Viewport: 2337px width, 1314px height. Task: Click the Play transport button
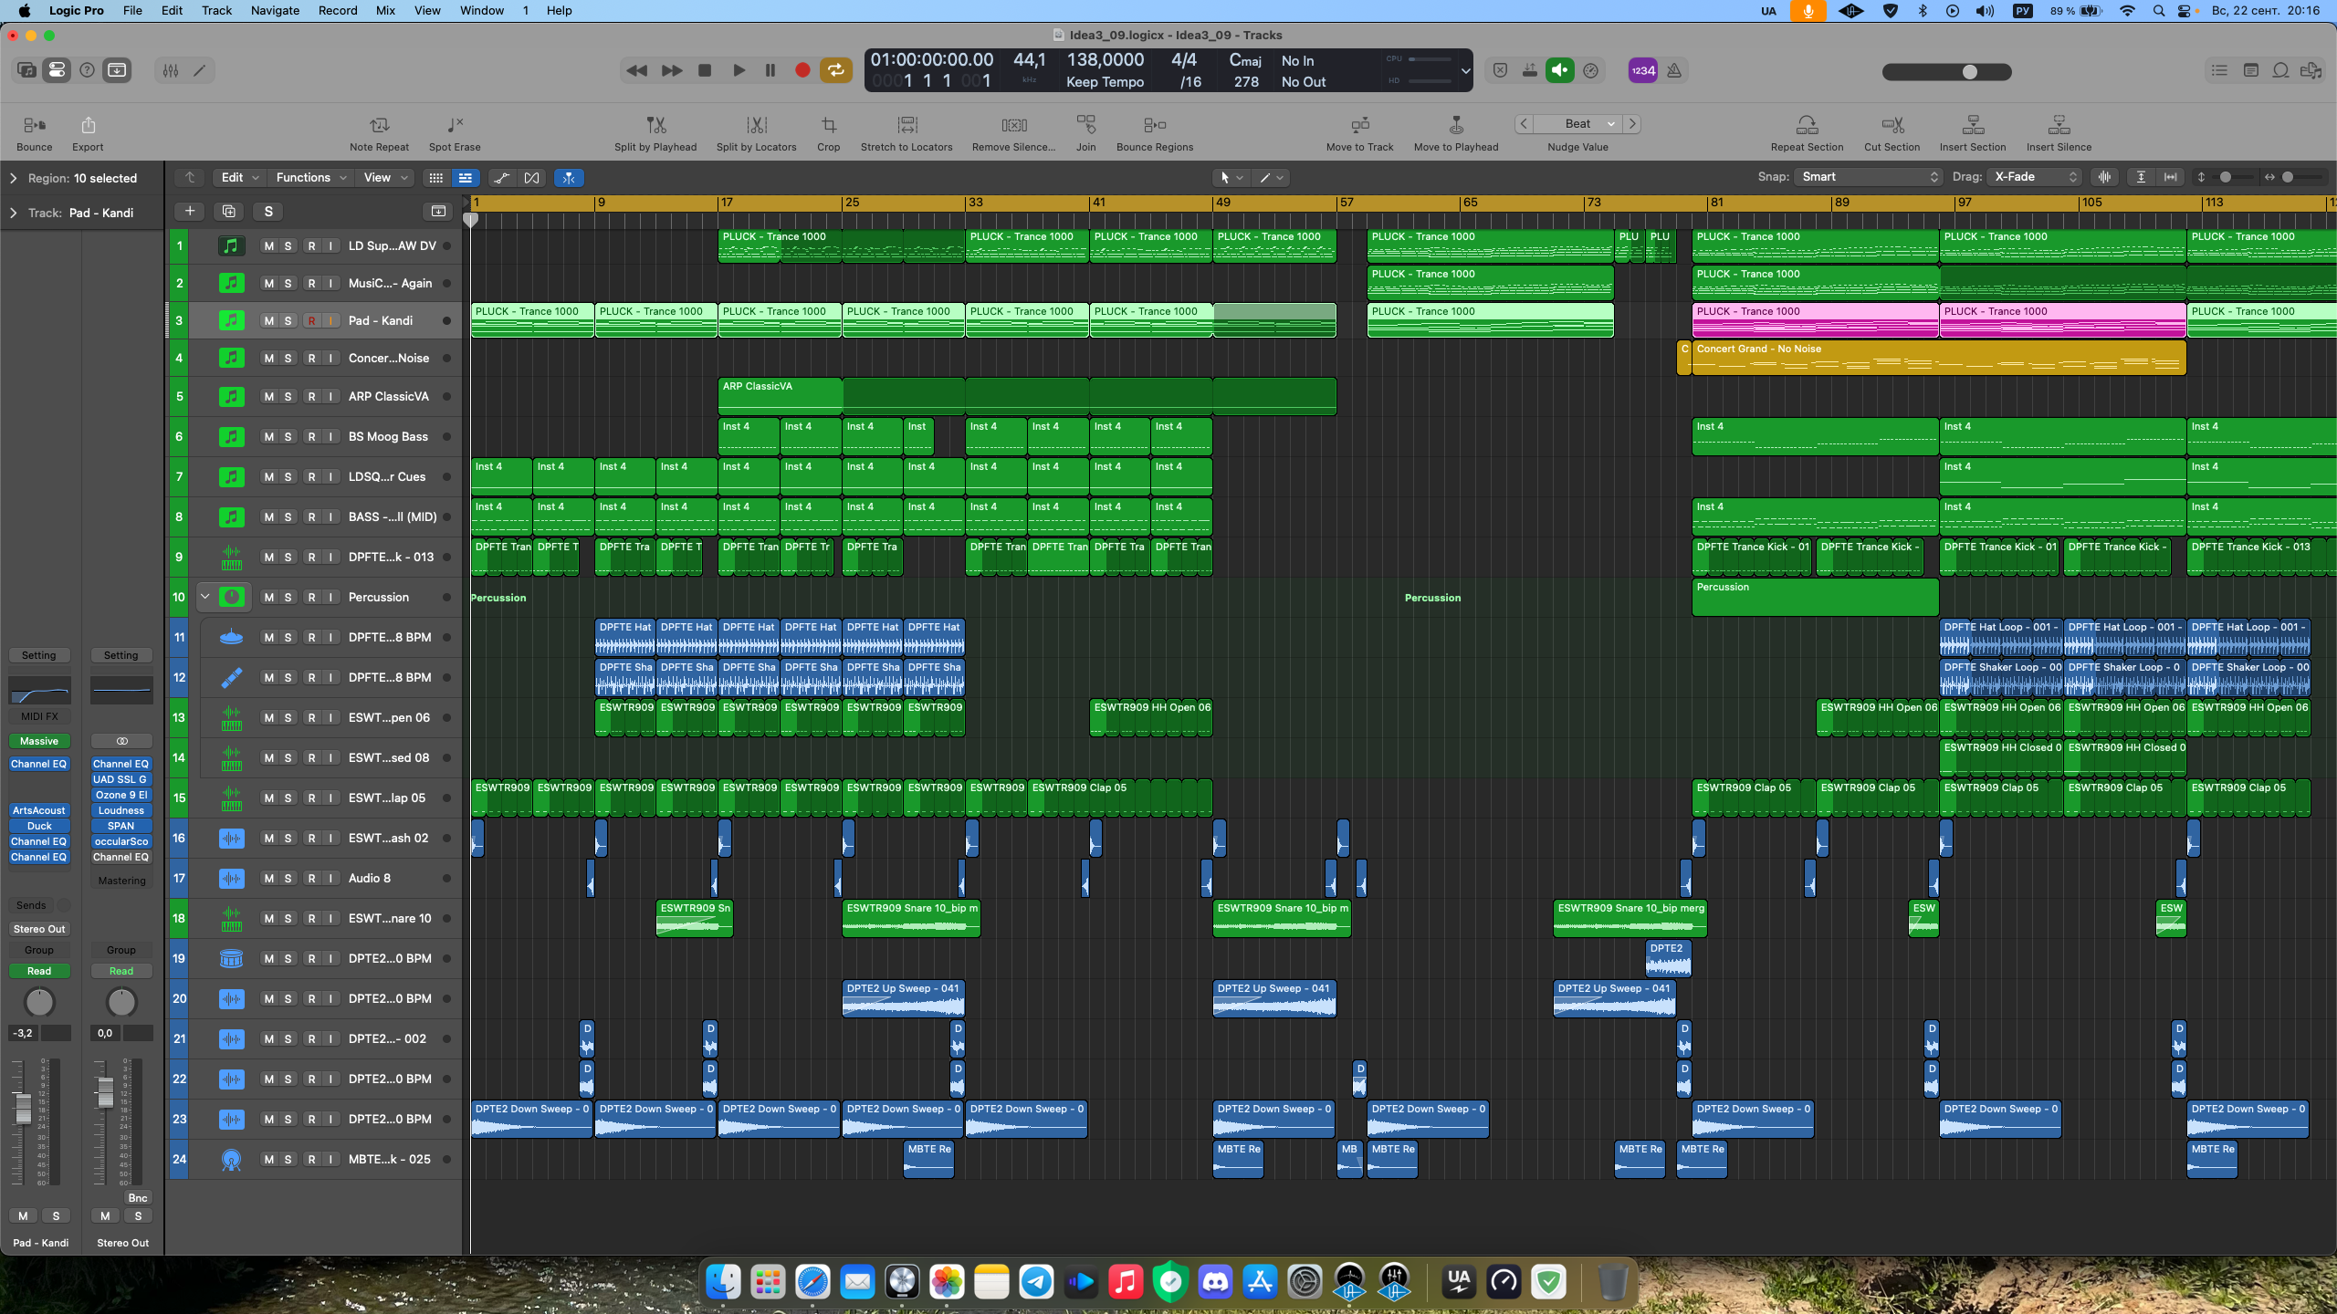(x=739, y=70)
